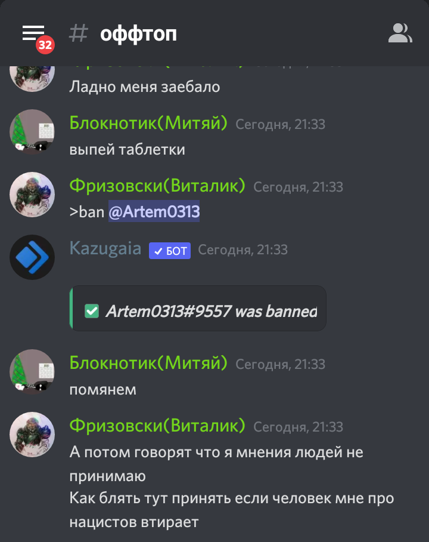This screenshot has width=429, height=542.
Task: Open Блокнотик(Митяй) username above 'выпей таблетки'
Action: 148,123
